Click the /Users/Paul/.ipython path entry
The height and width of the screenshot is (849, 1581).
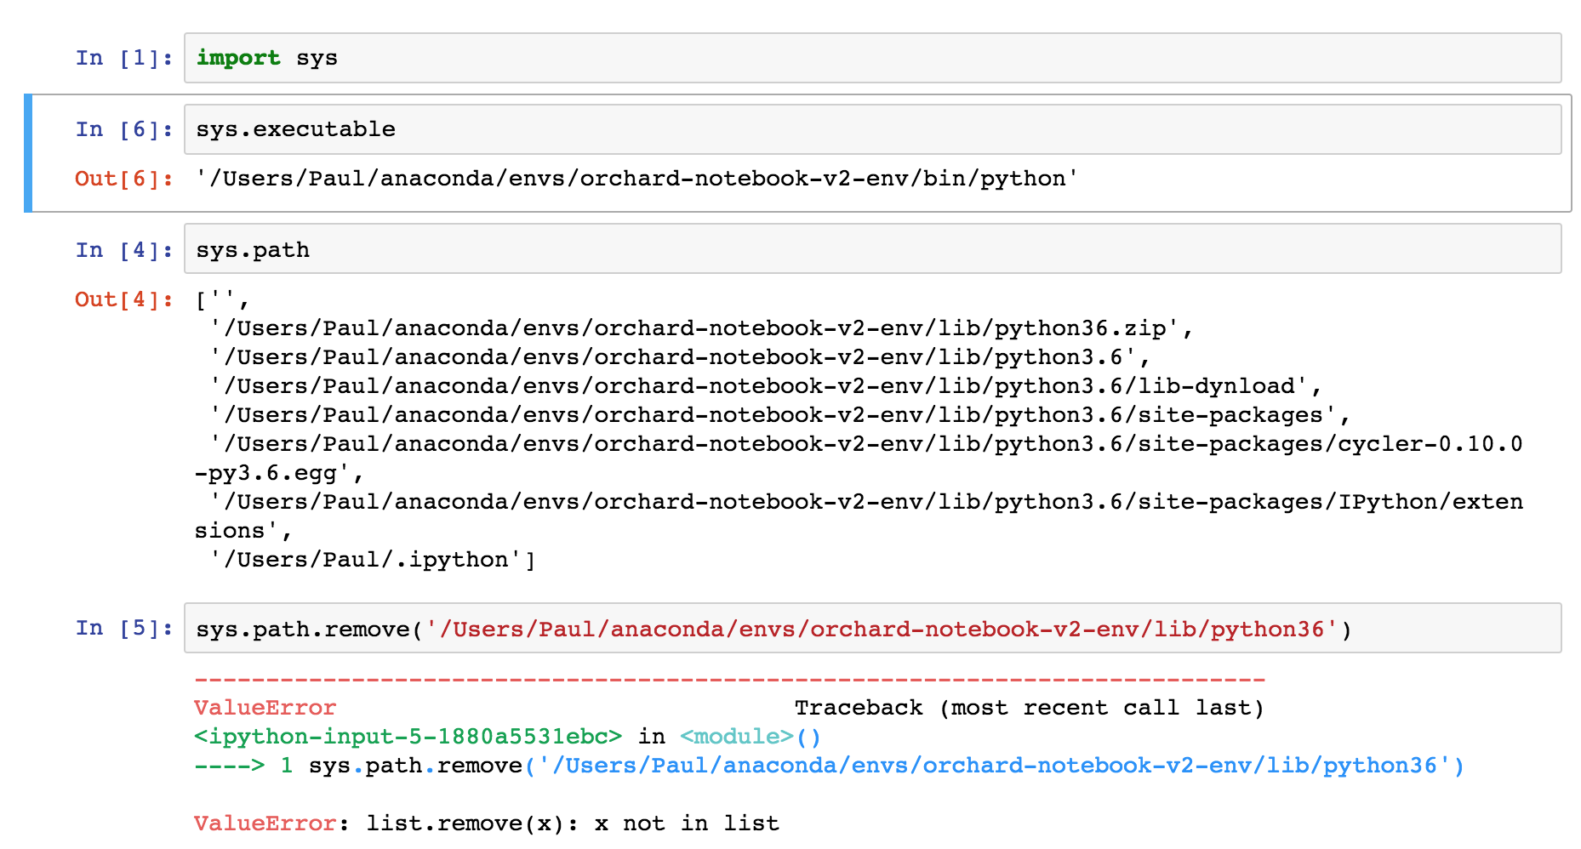click(x=366, y=559)
